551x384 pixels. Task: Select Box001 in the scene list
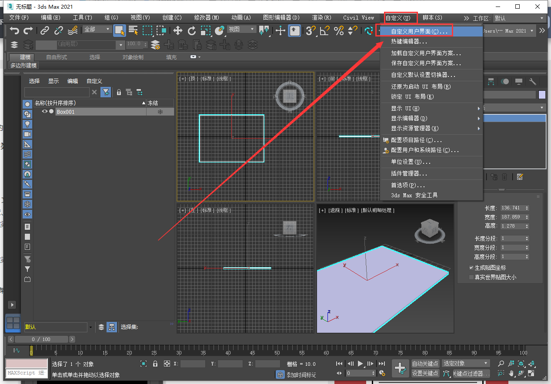point(66,112)
